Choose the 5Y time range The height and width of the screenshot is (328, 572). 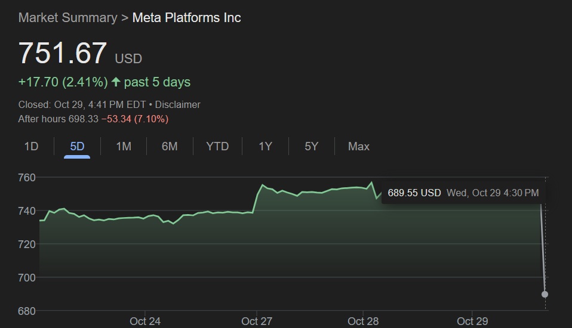point(311,146)
